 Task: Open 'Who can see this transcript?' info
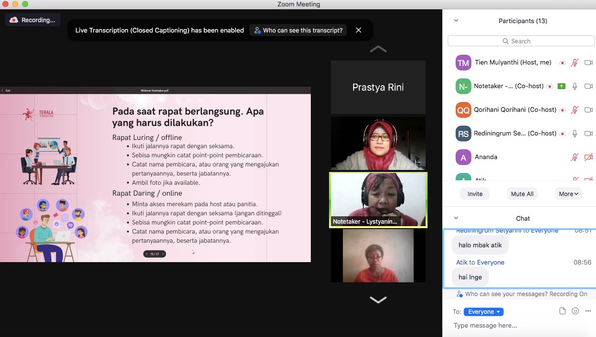tap(298, 30)
